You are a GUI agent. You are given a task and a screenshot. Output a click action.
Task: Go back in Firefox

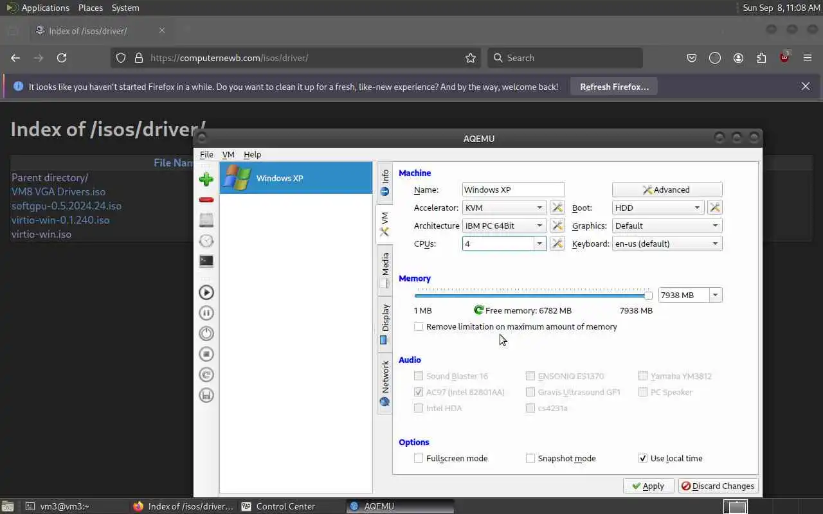[x=15, y=58]
